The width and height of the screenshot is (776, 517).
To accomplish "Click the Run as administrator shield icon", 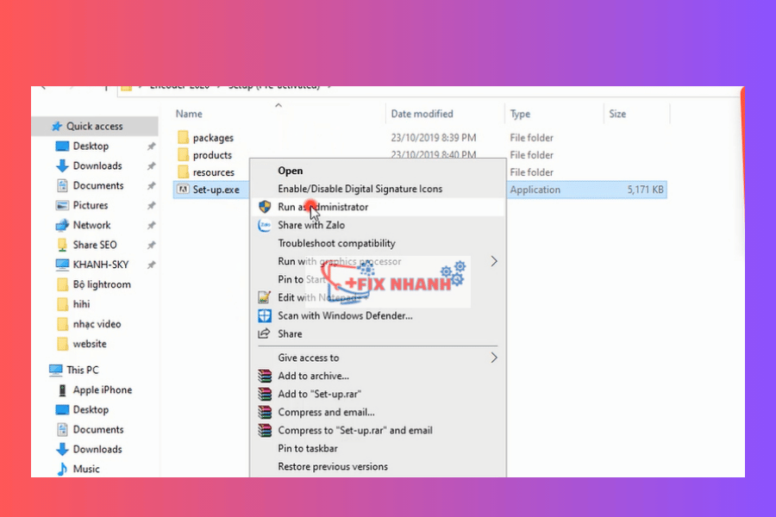I will coord(265,207).
